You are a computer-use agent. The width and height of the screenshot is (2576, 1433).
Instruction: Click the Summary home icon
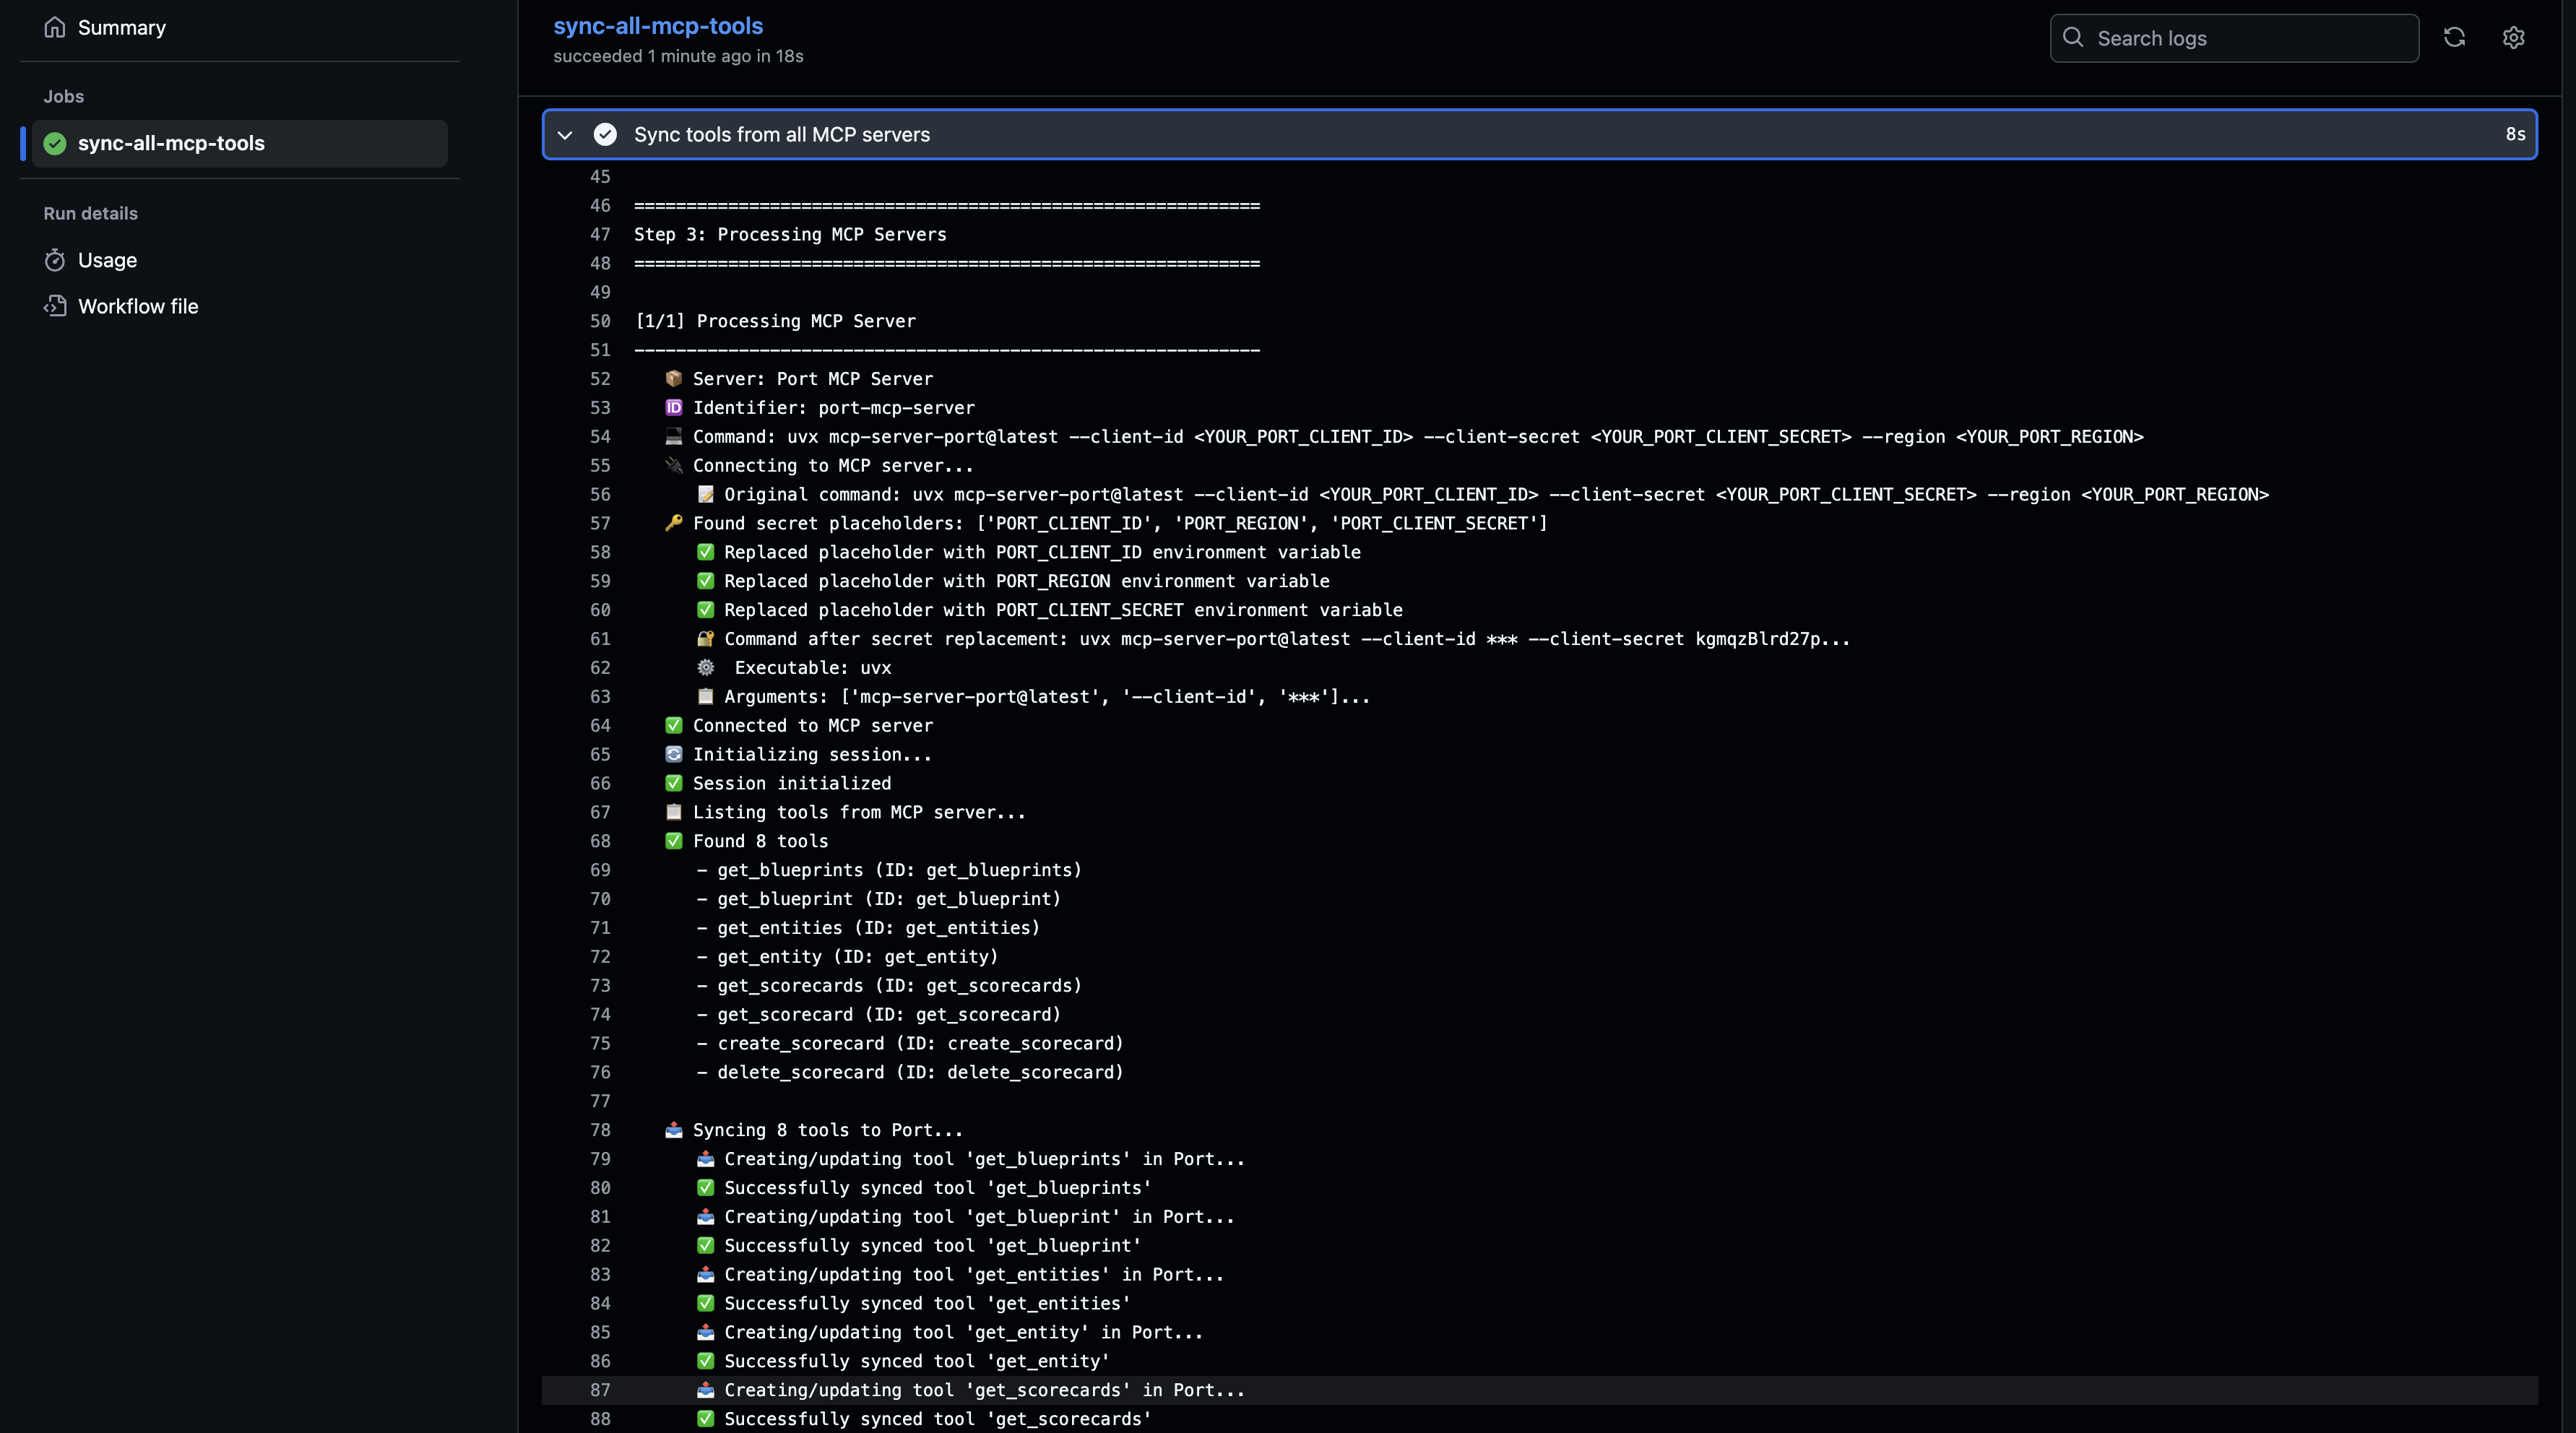point(55,28)
